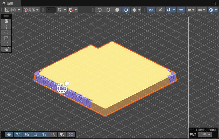Select the Rect transform tool
Image resolution: width=219 pixels, height=139 pixels.
(x=6, y=44)
